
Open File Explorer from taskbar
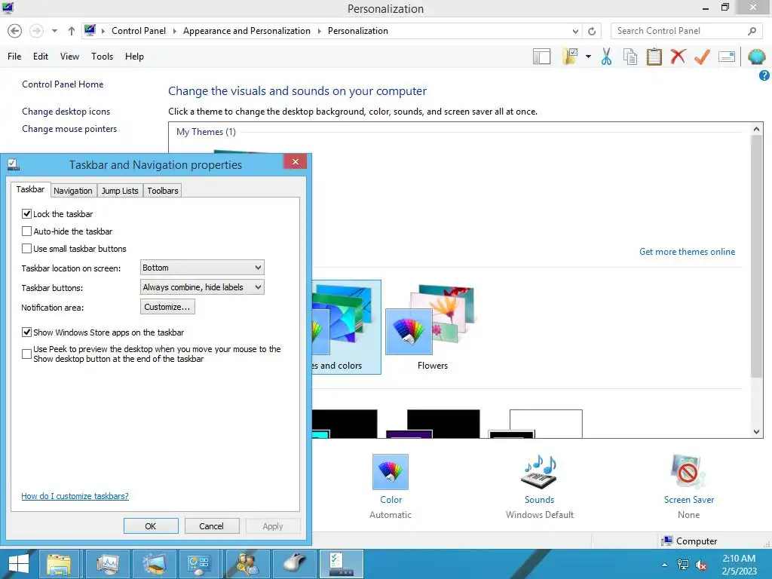[x=59, y=564]
